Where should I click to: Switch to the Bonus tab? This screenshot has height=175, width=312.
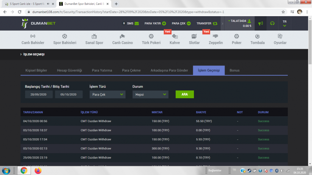click(234, 70)
